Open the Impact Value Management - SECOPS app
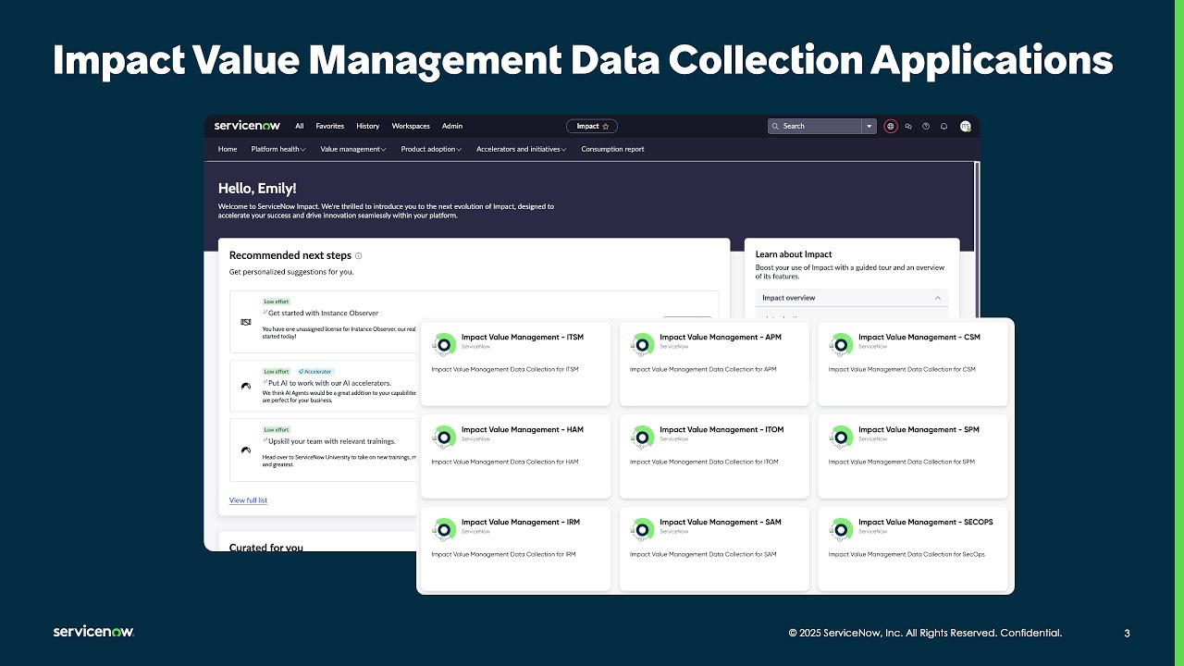The width and height of the screenshot is (1184, 666). tap(912, 548)
